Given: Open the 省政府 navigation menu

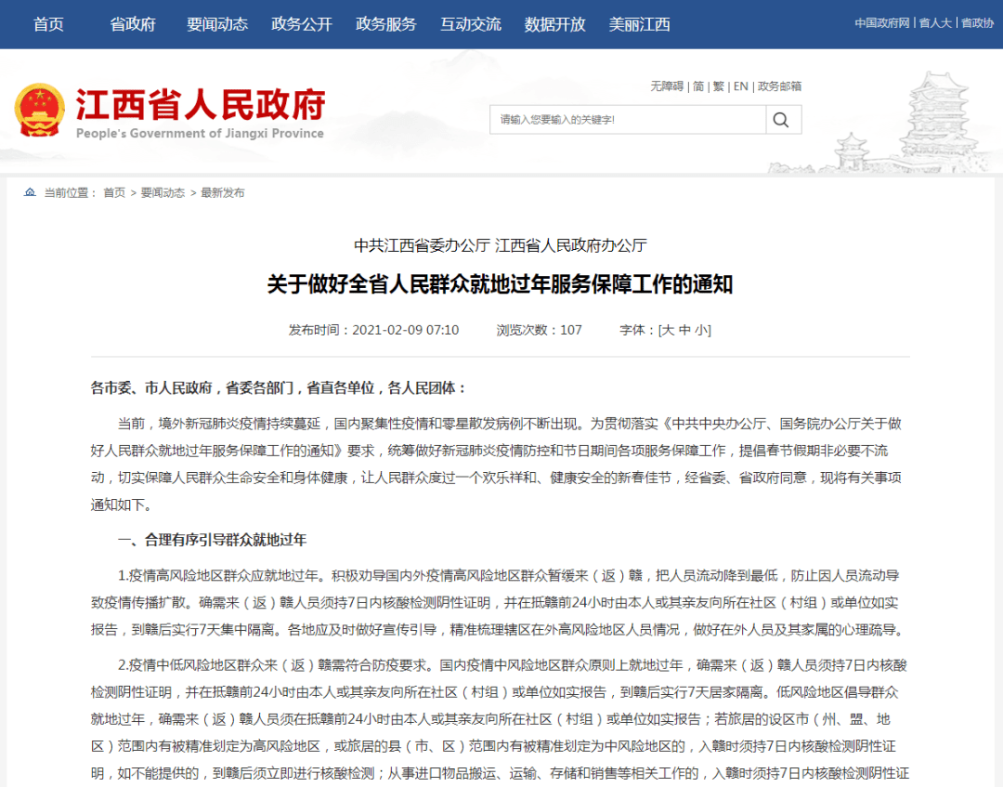Looking at the screenshot, I should [x=133, y=24].
